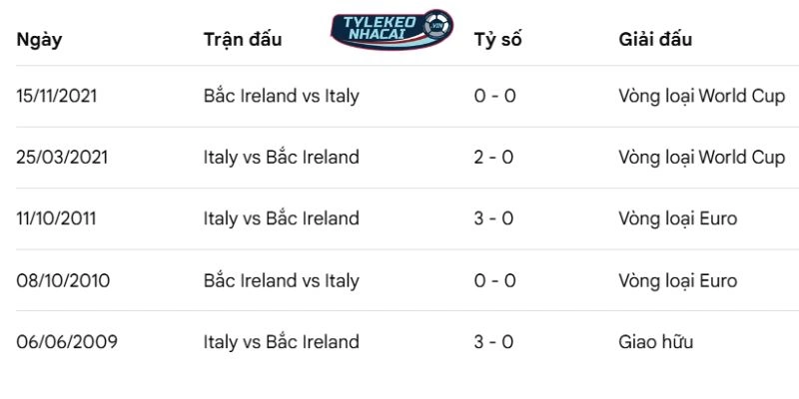Viewport: 799px width, 399px height.
Task: Click the 11/10/2011 date cell
Action: click(x=58, y=218)
